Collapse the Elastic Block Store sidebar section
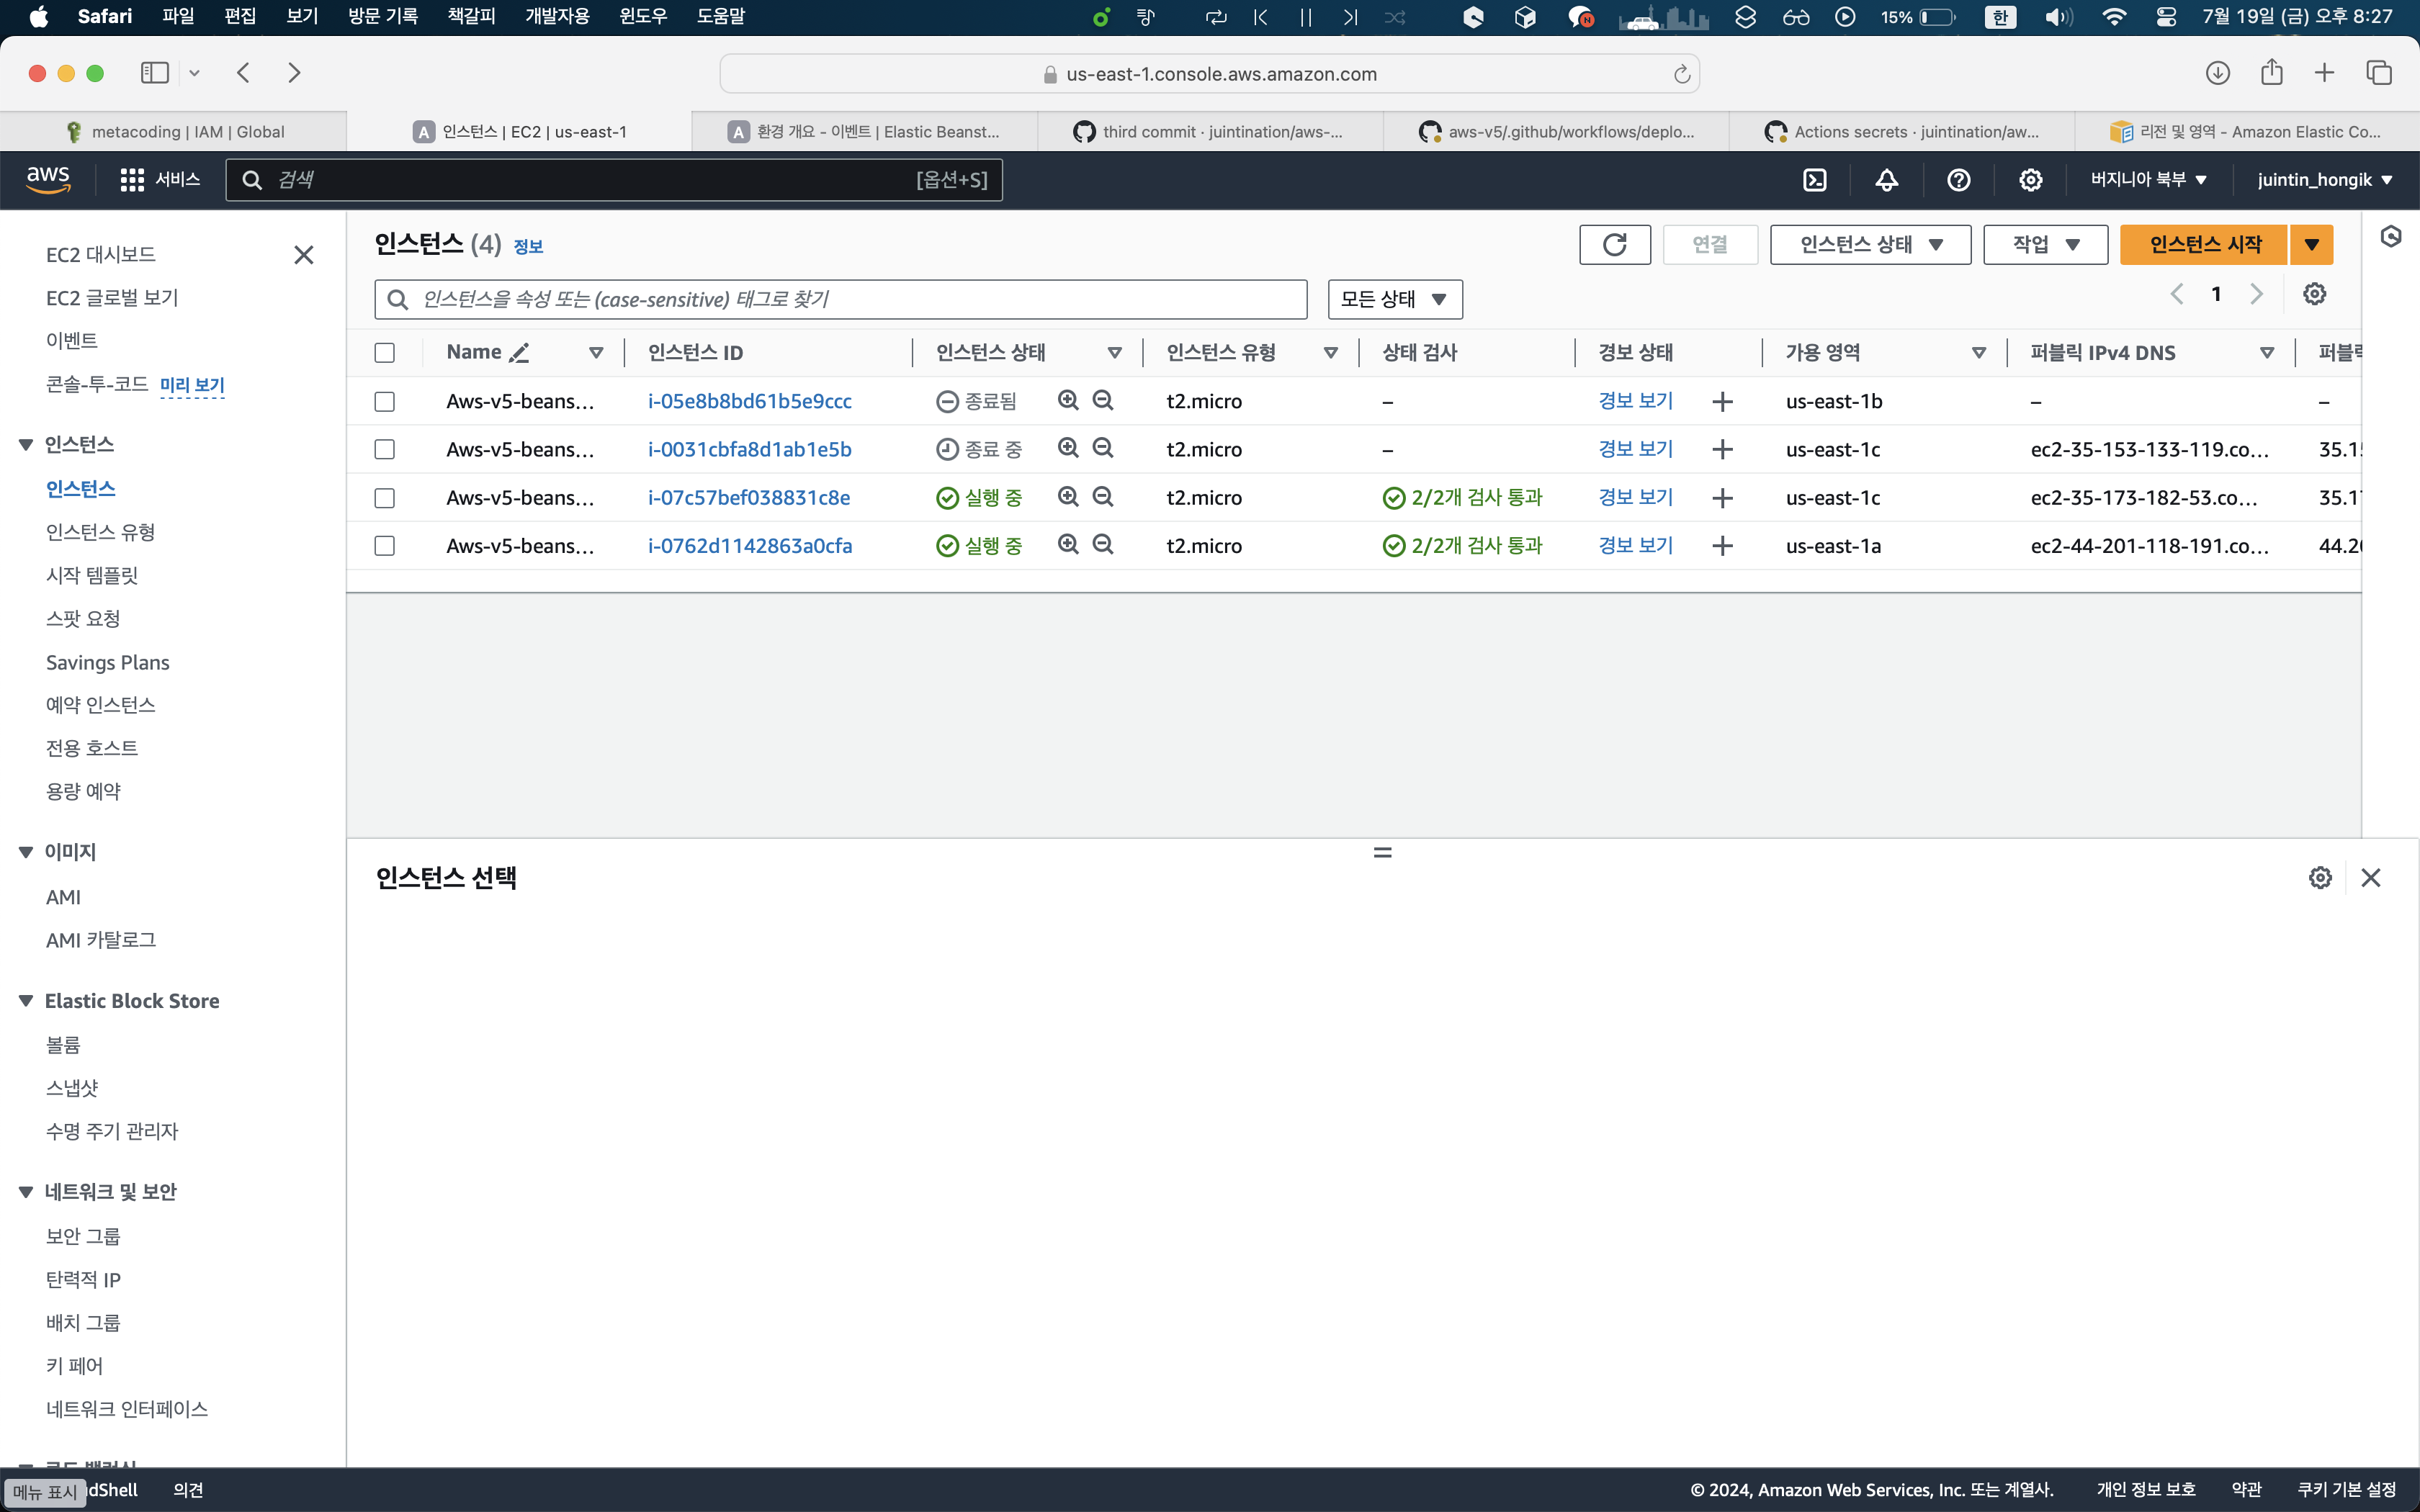Viewport: 2420px width, 1512px height. coord(27,1001)
